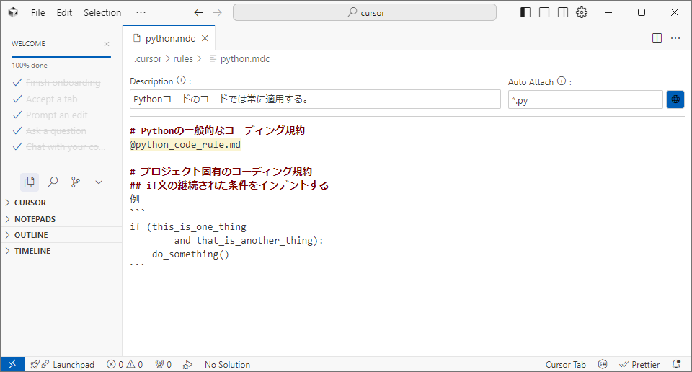Close the Welcome panel
Screen dimensions: 692x372
(107, 44)
